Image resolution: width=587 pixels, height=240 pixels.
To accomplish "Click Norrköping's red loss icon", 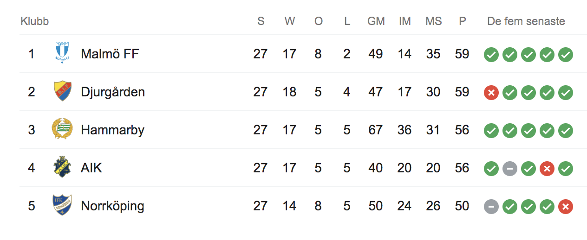I will (566, 207).
